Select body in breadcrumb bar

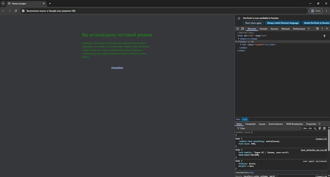pyautogui.click(x=245, y=119)
